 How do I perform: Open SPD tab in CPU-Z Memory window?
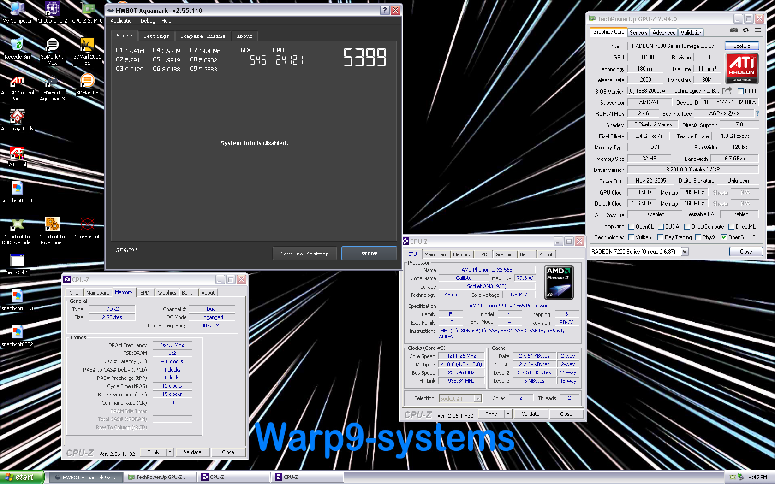144,293
